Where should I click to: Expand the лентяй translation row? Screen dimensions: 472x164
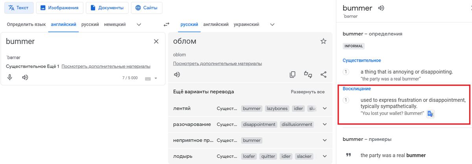tap(324, 109)
